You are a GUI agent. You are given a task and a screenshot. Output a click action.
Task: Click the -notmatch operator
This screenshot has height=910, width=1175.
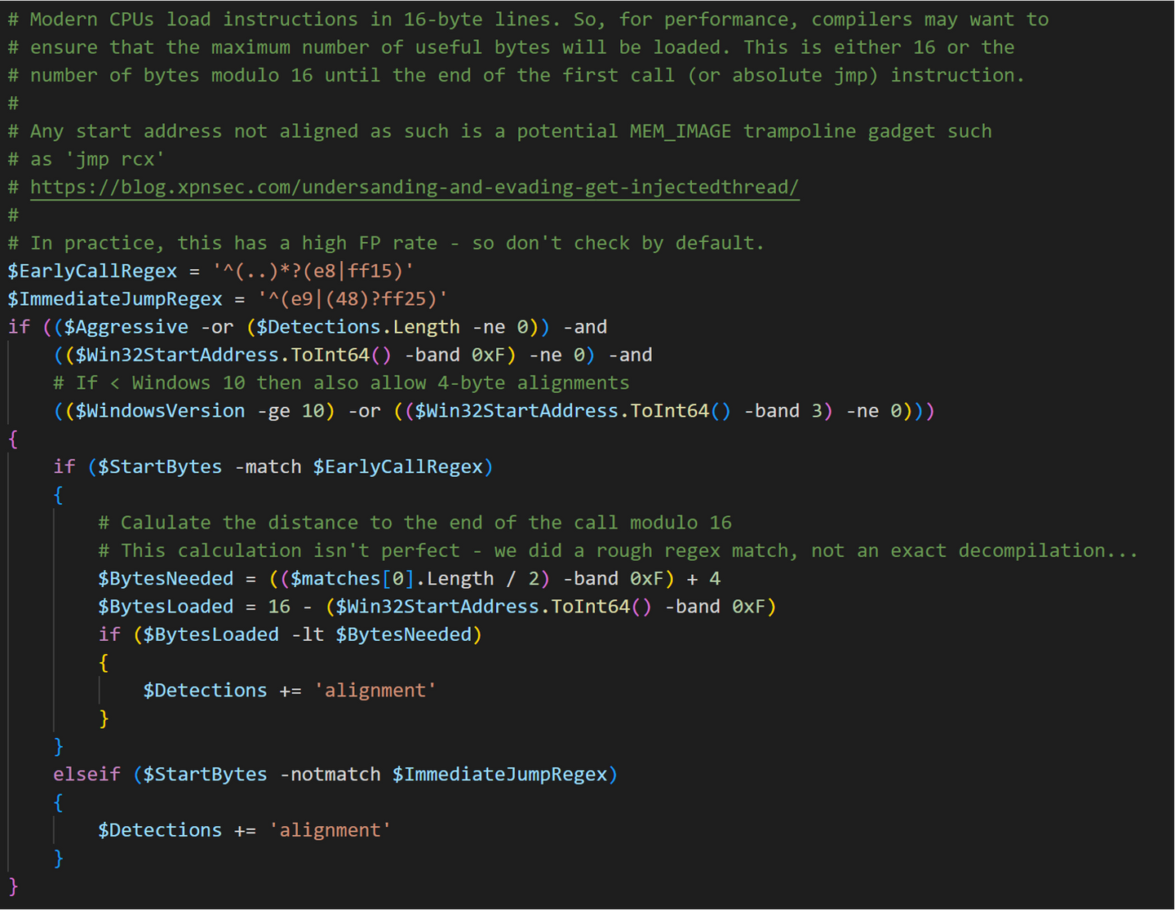[330, 774]
